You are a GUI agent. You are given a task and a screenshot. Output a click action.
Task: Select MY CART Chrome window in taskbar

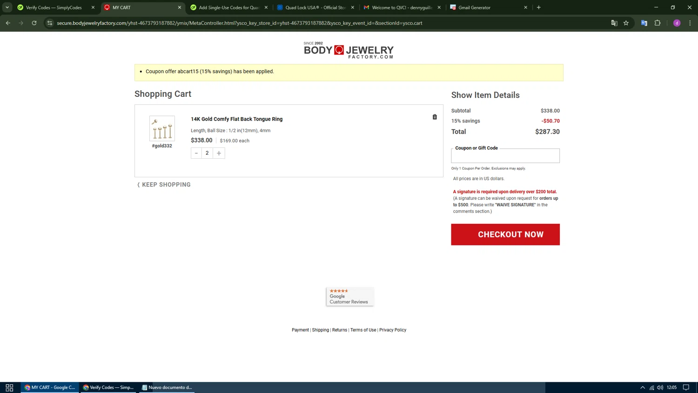pyautogui.click(x=50, y=387)
